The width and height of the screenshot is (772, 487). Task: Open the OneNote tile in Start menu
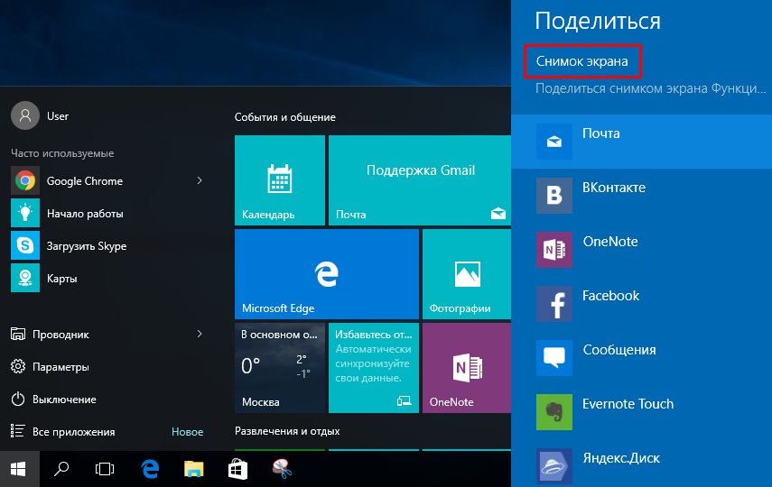coord(467,368)
